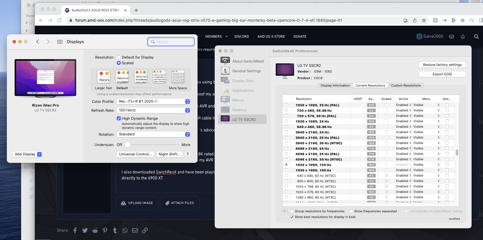This screenshot has width=483, height=240.
Task: Bookmark this page with the star icon
Action: coord(424,20)
